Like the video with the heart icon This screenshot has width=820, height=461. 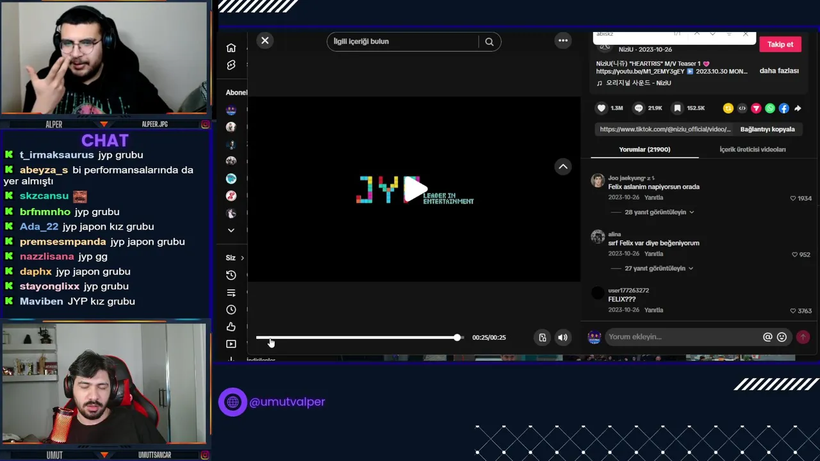click(x=602, y=108)
